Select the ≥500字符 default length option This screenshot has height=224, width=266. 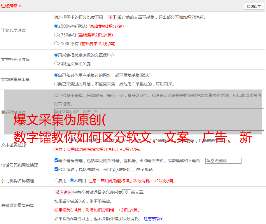point(56,26)
